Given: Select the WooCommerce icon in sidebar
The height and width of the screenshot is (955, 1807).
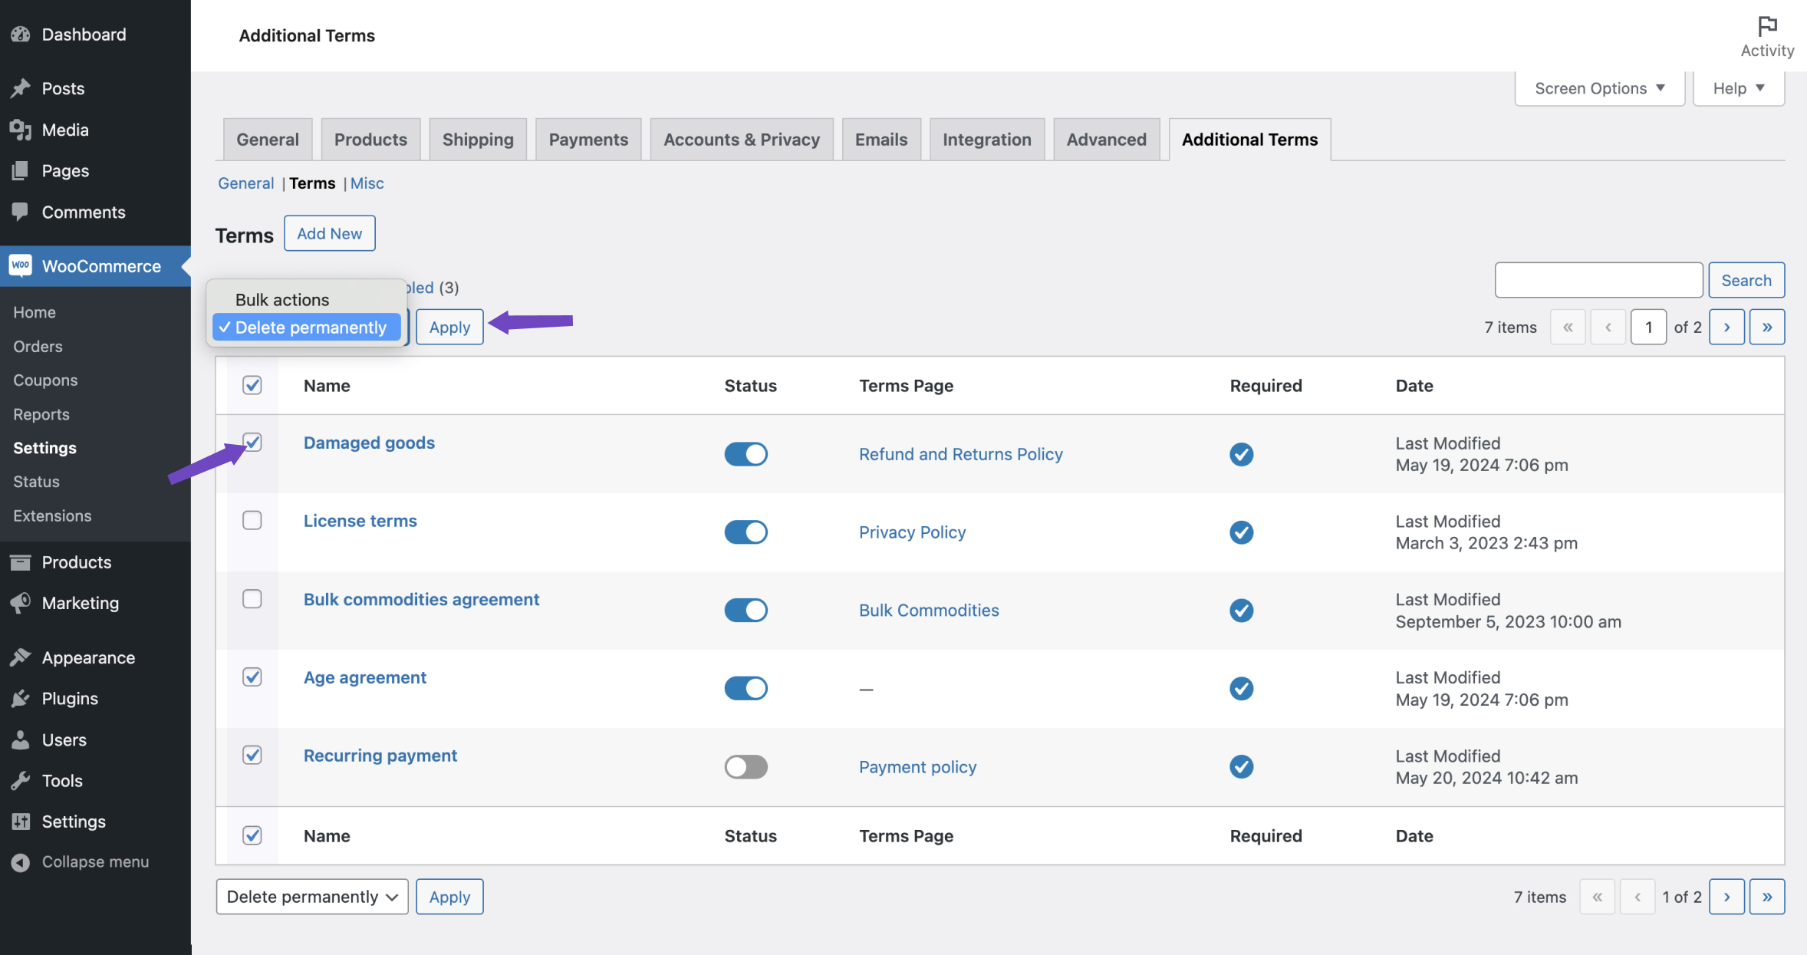Looking at the screenshot, I should (21, 265).
